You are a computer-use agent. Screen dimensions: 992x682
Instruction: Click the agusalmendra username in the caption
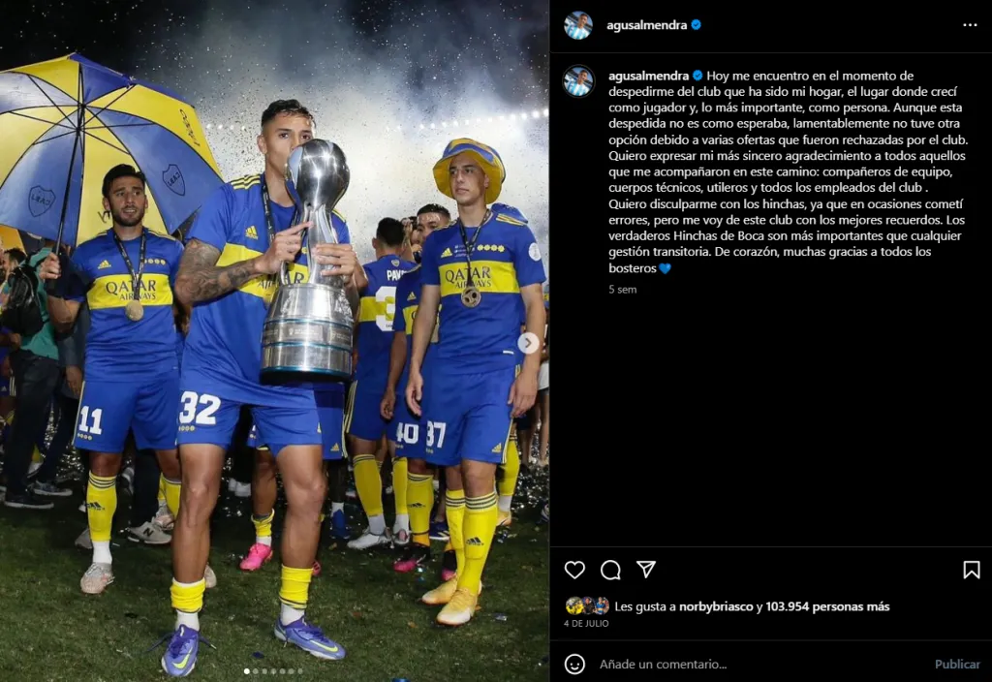pyautogui.click(x=648, y=76)
